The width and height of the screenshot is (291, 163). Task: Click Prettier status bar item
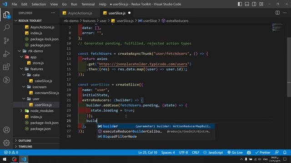[263, 153]
